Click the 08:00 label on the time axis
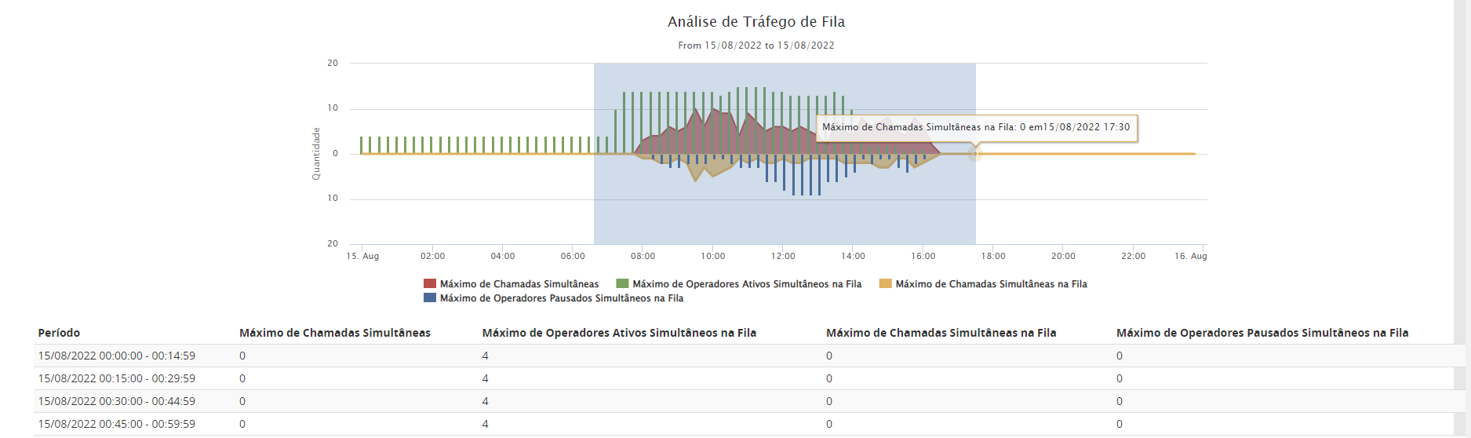 (x=643, y=256)
